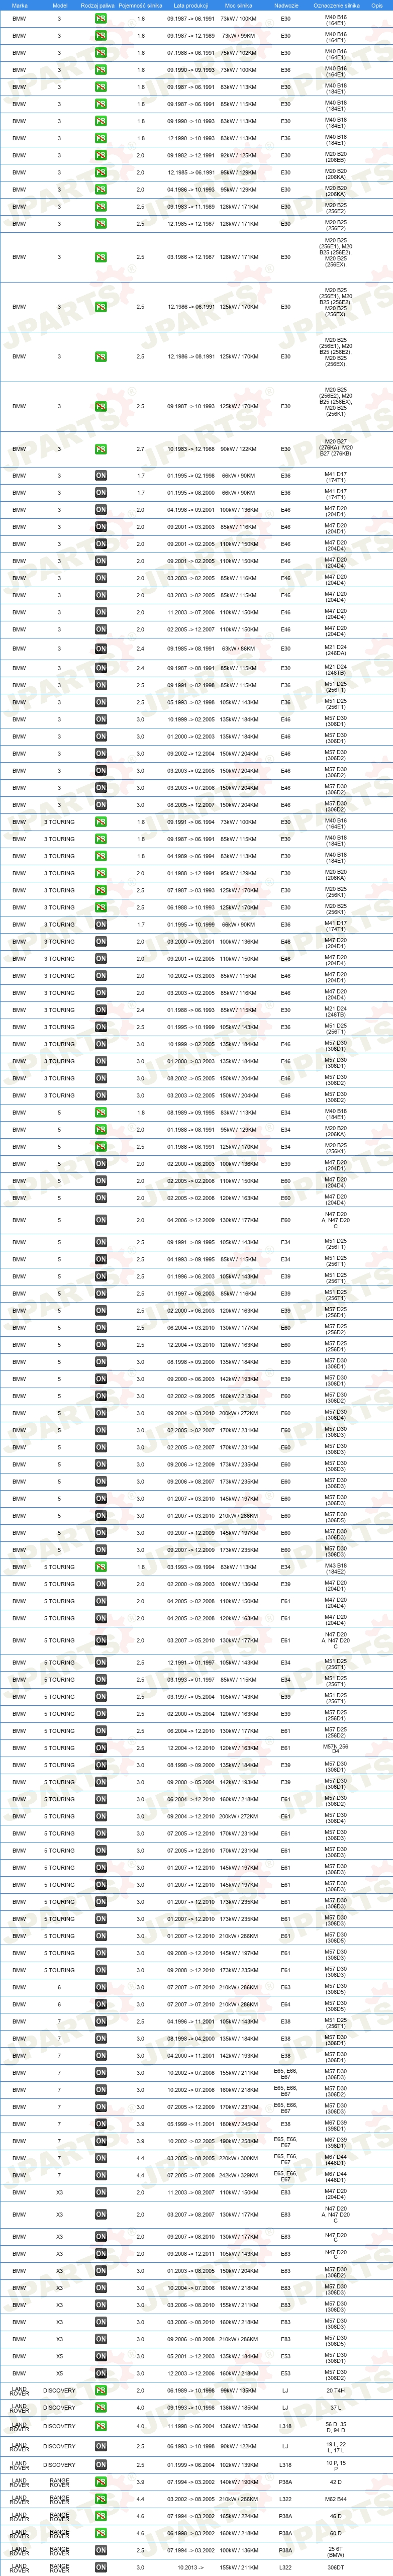
Task: Click the diesel icon for BMW X5 160kW/218KM
Action: point(101,2373)
